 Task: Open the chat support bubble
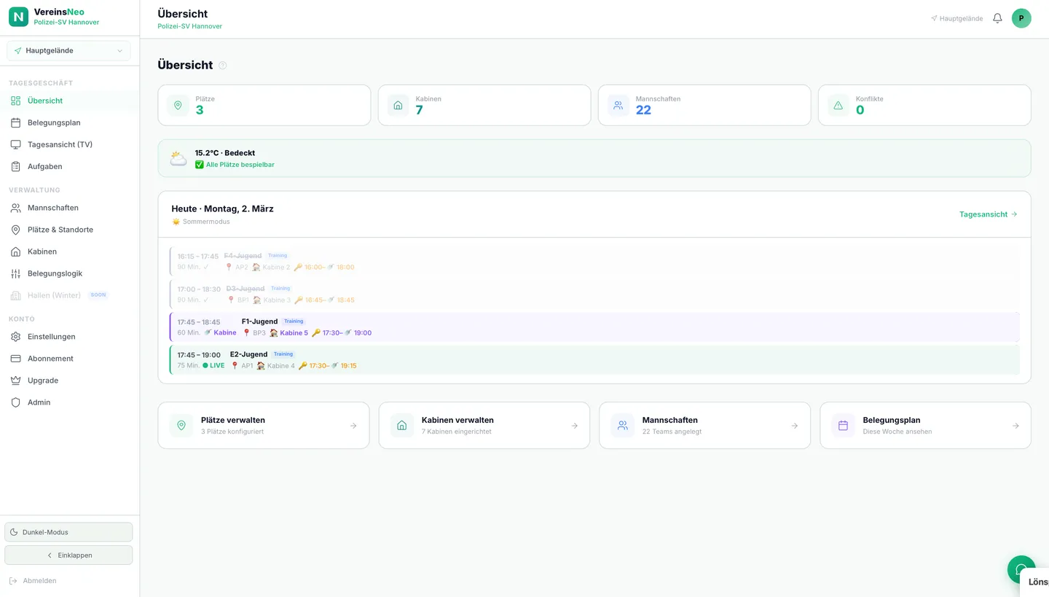click(1021, 569)
